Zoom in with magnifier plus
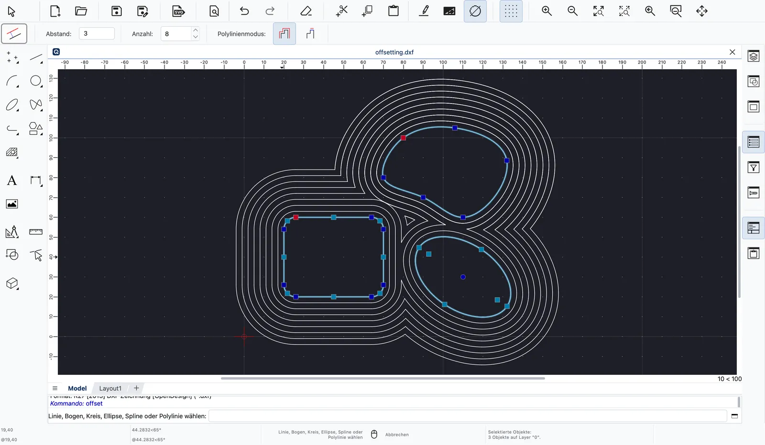765x445 pixels. tap(546, 11)
